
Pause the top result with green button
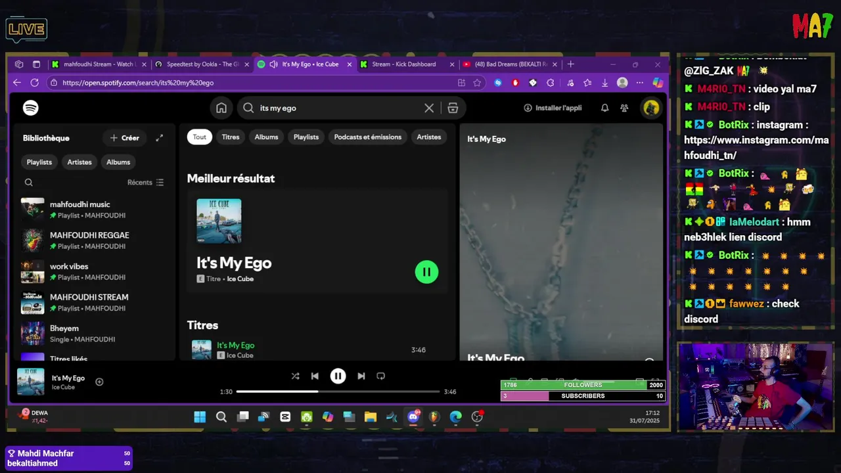point(426,271)
